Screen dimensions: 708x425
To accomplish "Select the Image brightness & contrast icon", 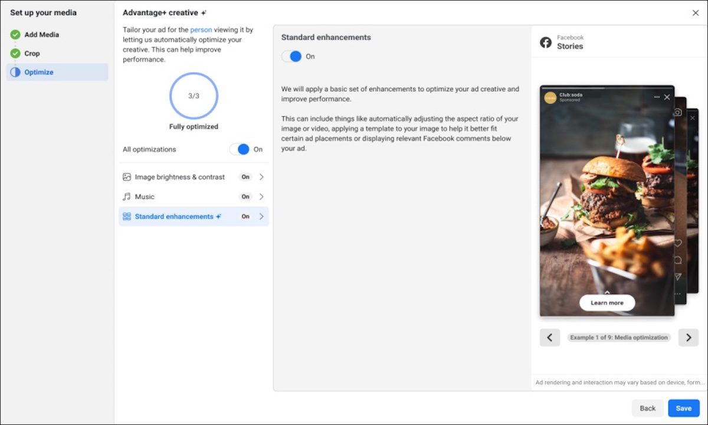I will [126, 176].
